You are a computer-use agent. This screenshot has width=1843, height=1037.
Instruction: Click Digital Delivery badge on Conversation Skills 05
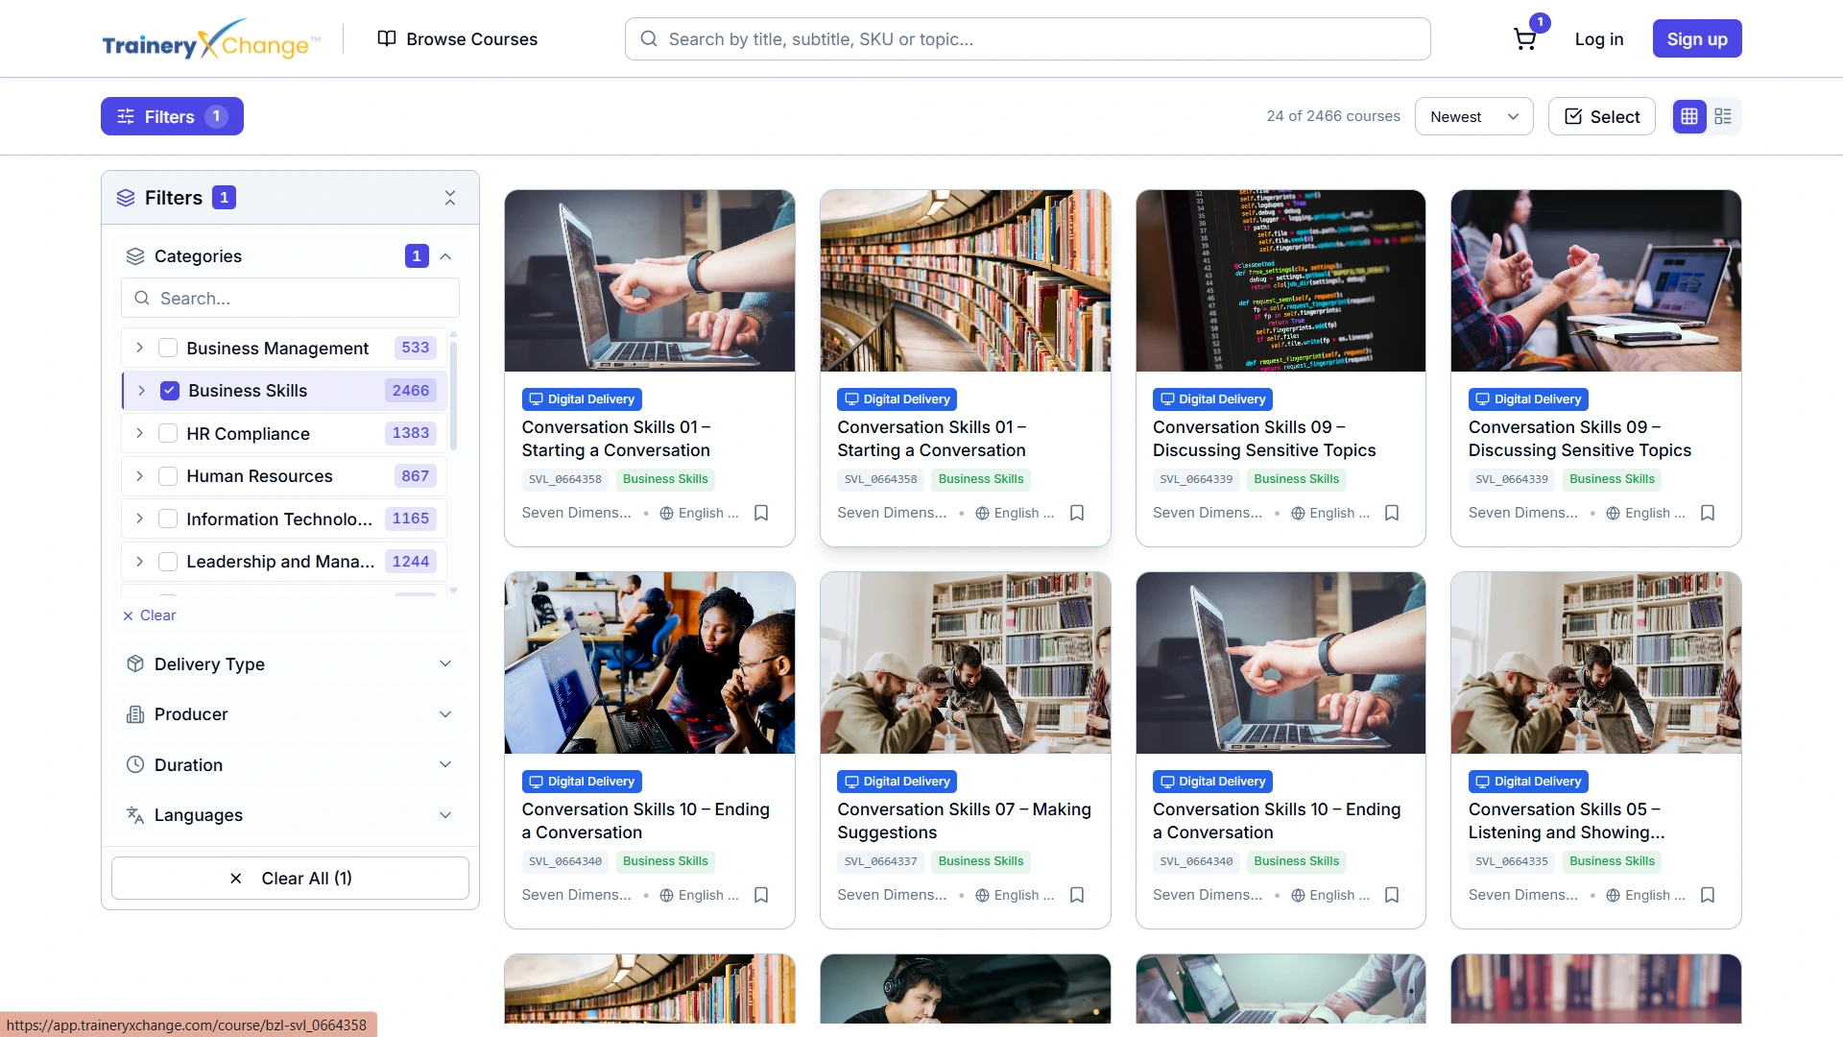[1528, 782]
